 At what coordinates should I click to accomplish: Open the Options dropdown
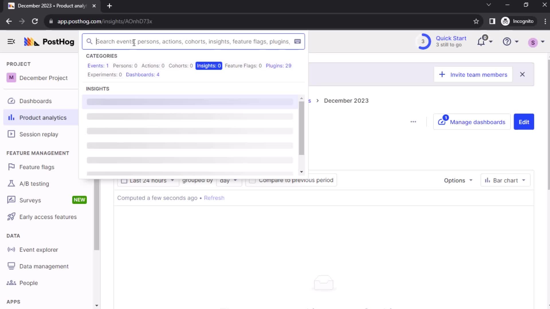tap(458, 181)
